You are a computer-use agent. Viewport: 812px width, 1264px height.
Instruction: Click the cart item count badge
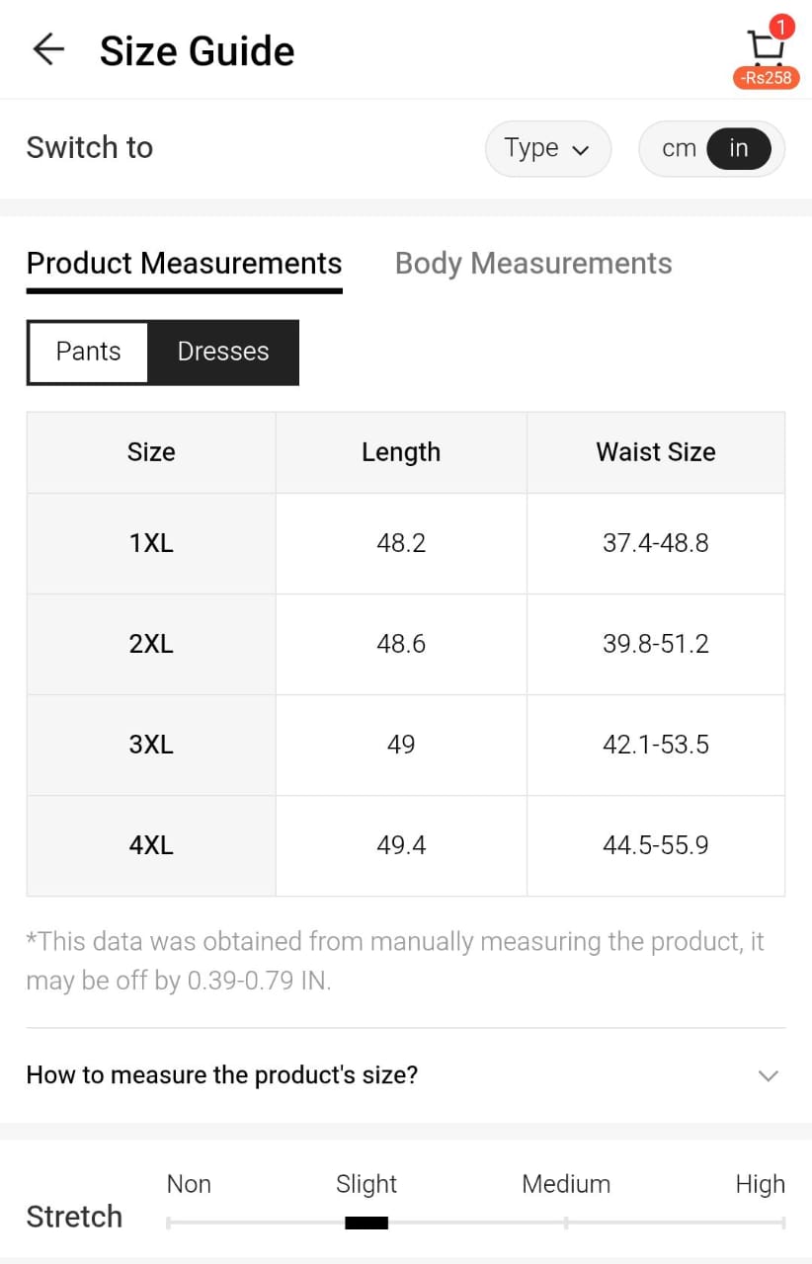pyautogui.click(x=780, y=27)
